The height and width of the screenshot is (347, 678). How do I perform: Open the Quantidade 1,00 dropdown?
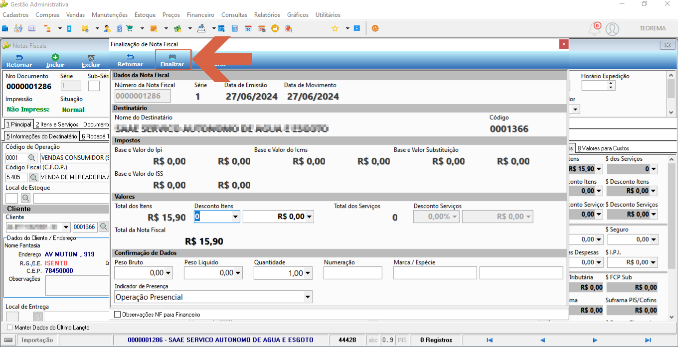308,273
